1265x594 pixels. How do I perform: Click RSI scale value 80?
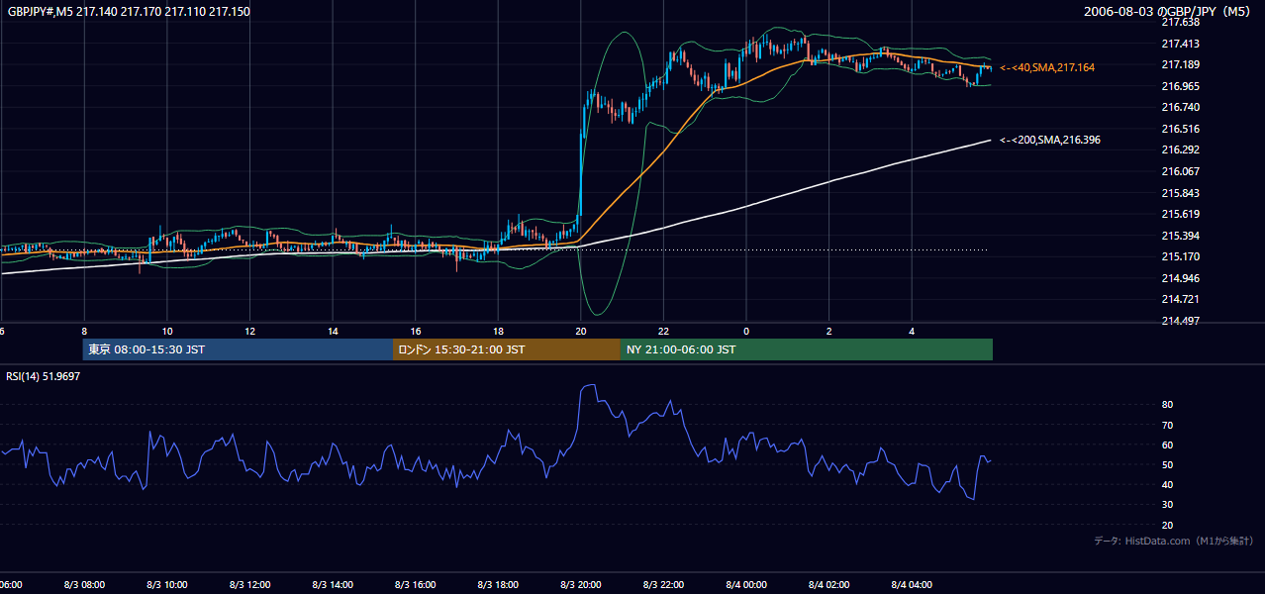click(1168, 405)
